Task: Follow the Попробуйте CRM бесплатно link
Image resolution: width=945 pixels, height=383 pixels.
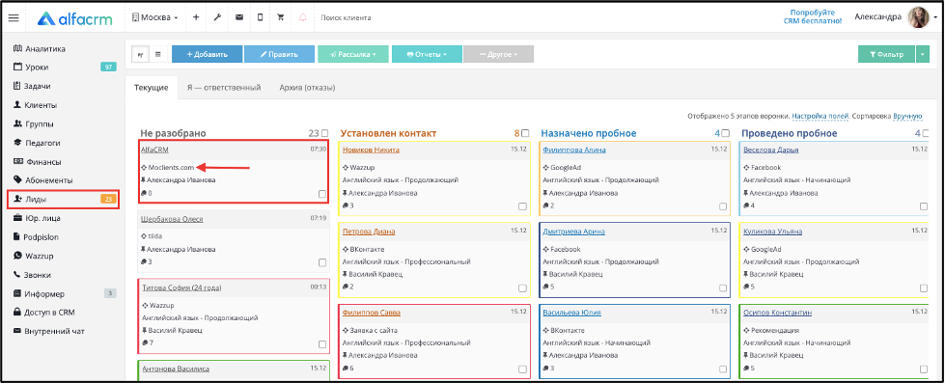Action: tap(813, 16)
